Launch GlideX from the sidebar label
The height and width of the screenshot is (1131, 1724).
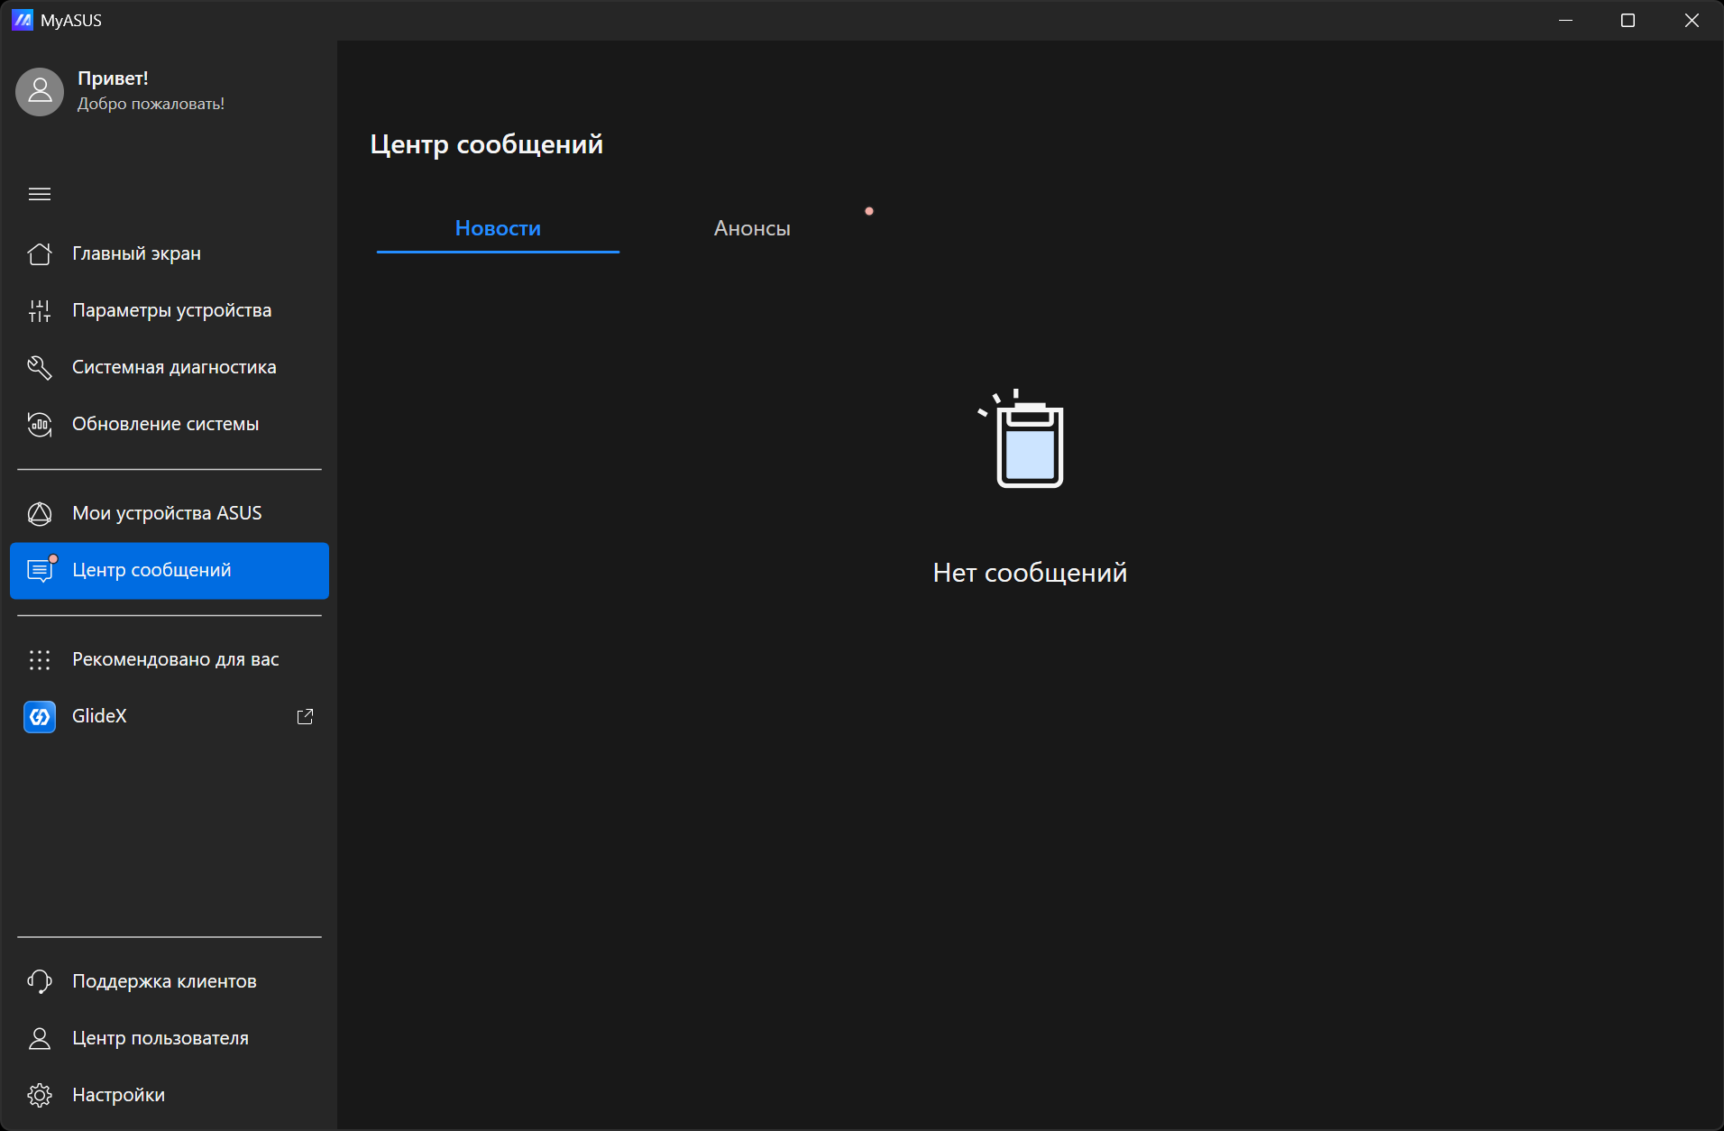(x=99, y=716)
